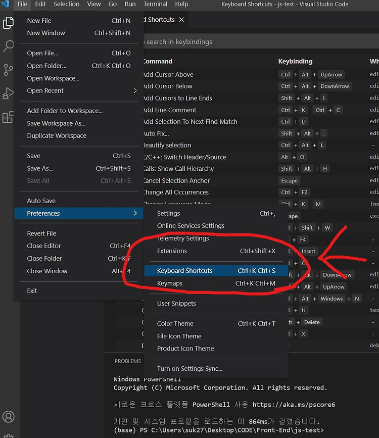Select Keymaps submenu entry
The image size is (379, 438).
(x=216, y=283)
